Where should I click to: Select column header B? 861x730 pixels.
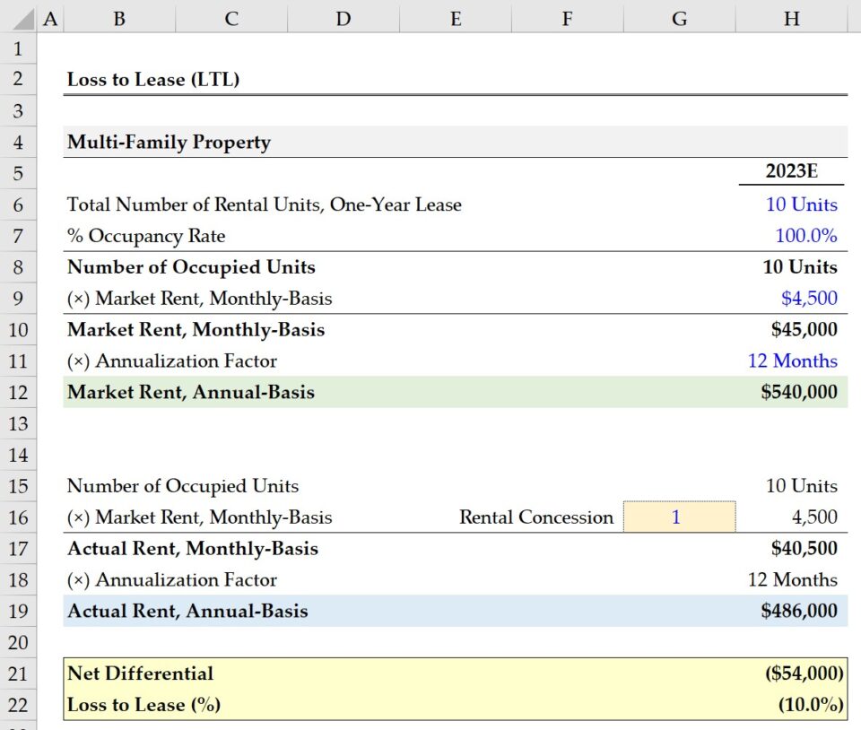click(x=118, y=17)
